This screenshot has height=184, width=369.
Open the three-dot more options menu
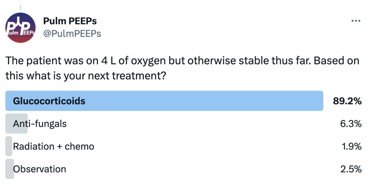coord(356,21)
